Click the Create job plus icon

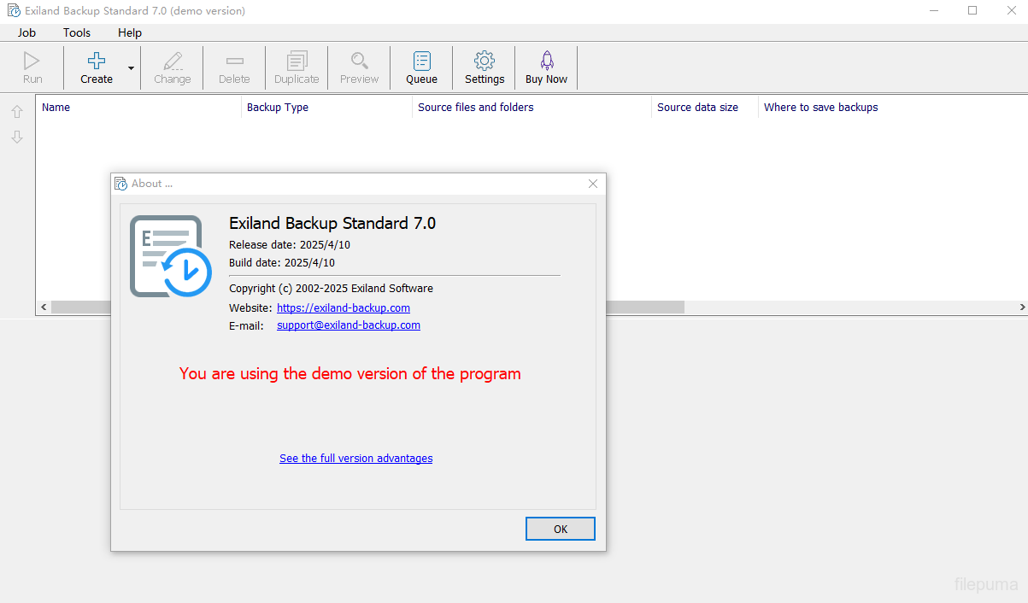click(x=97, y=61)
